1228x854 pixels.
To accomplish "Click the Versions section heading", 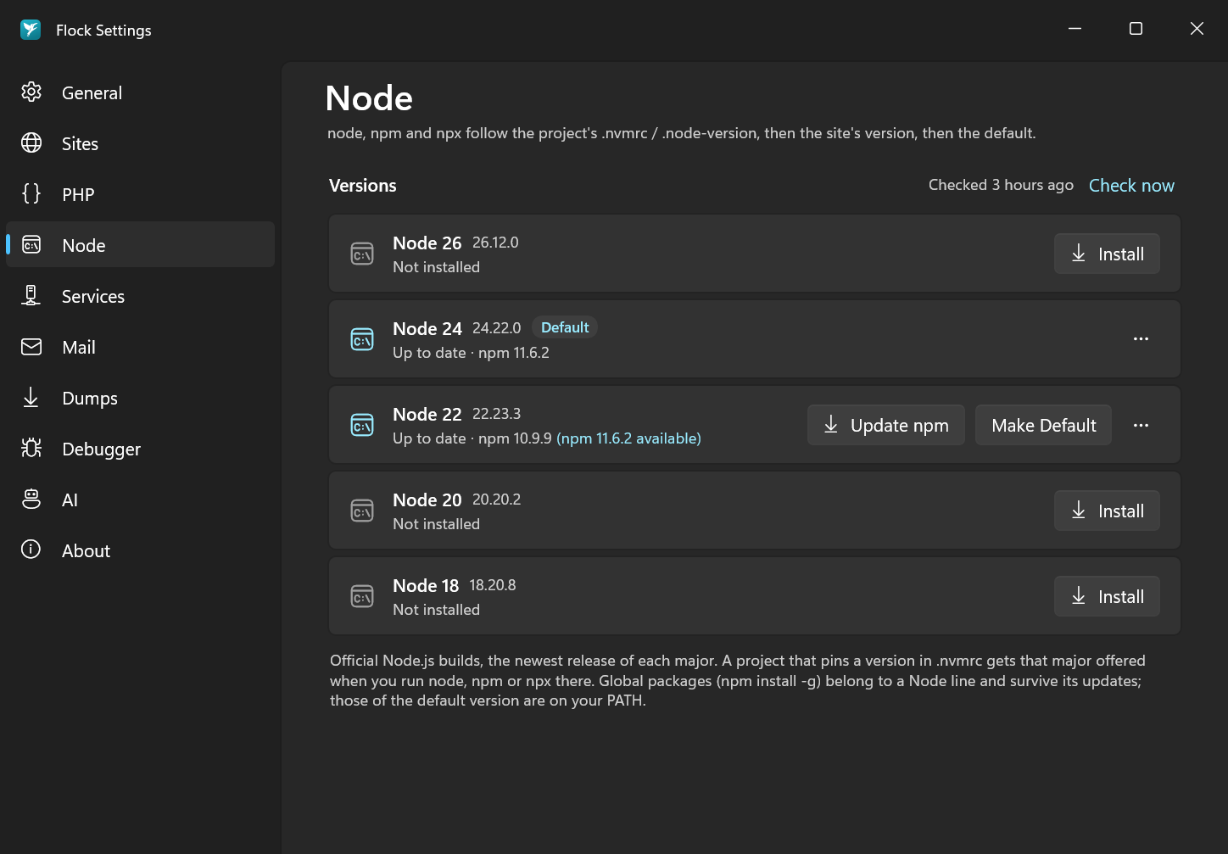I will (363, 186).
